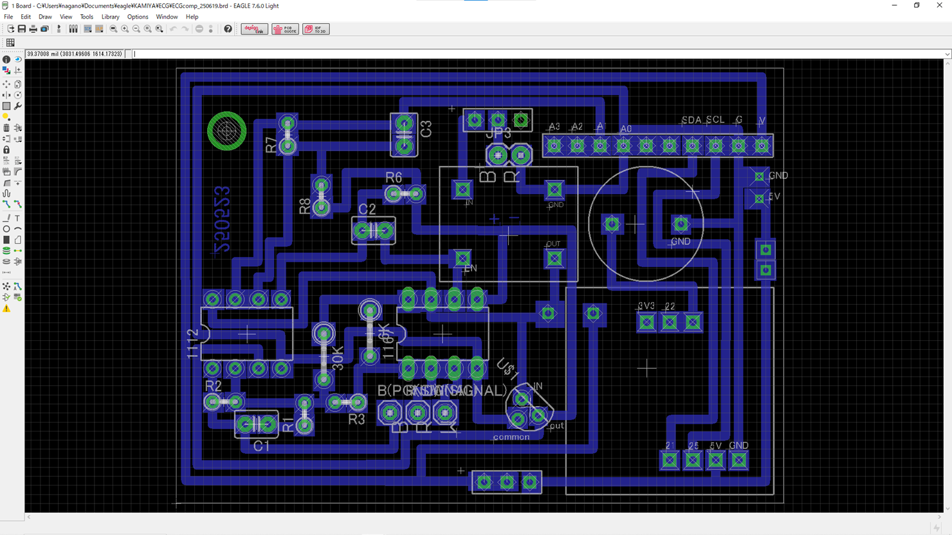Click the Ratsnest tool icon

[x=6, y=286]
